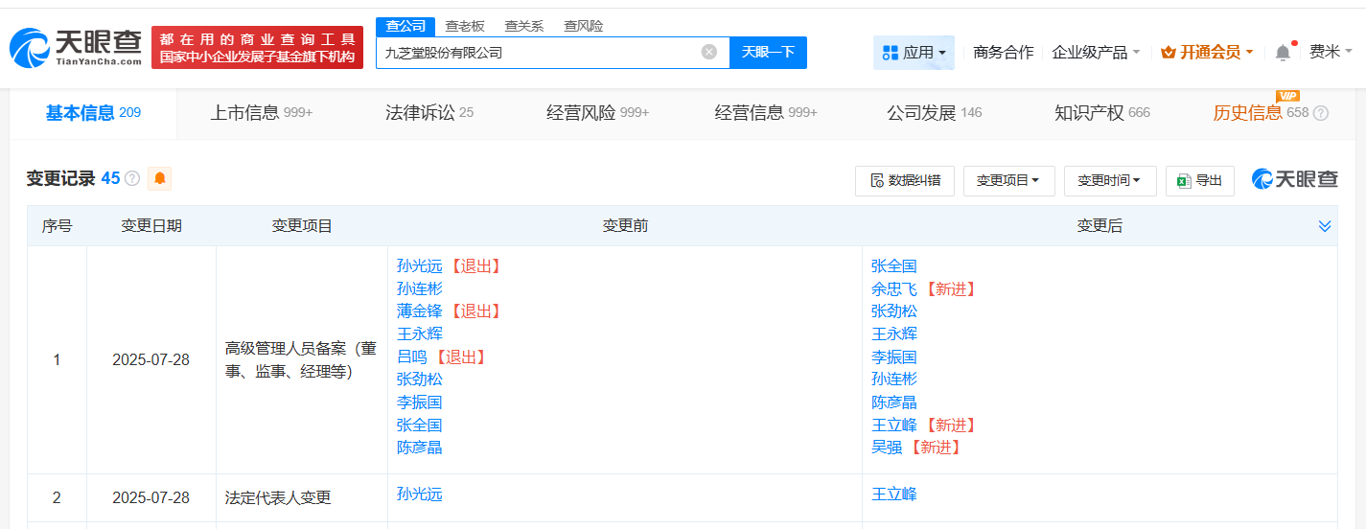Click the Tianyancha logo at top left
1366x529 pixels.
75,47
